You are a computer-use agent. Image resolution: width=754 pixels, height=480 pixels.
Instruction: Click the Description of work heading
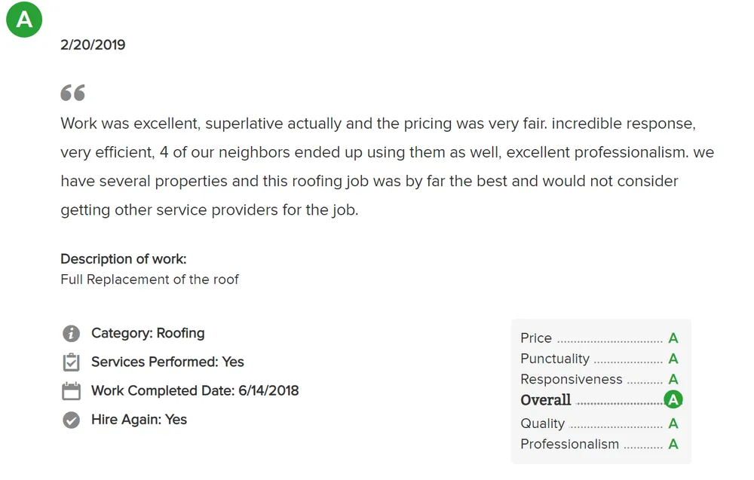123,259
